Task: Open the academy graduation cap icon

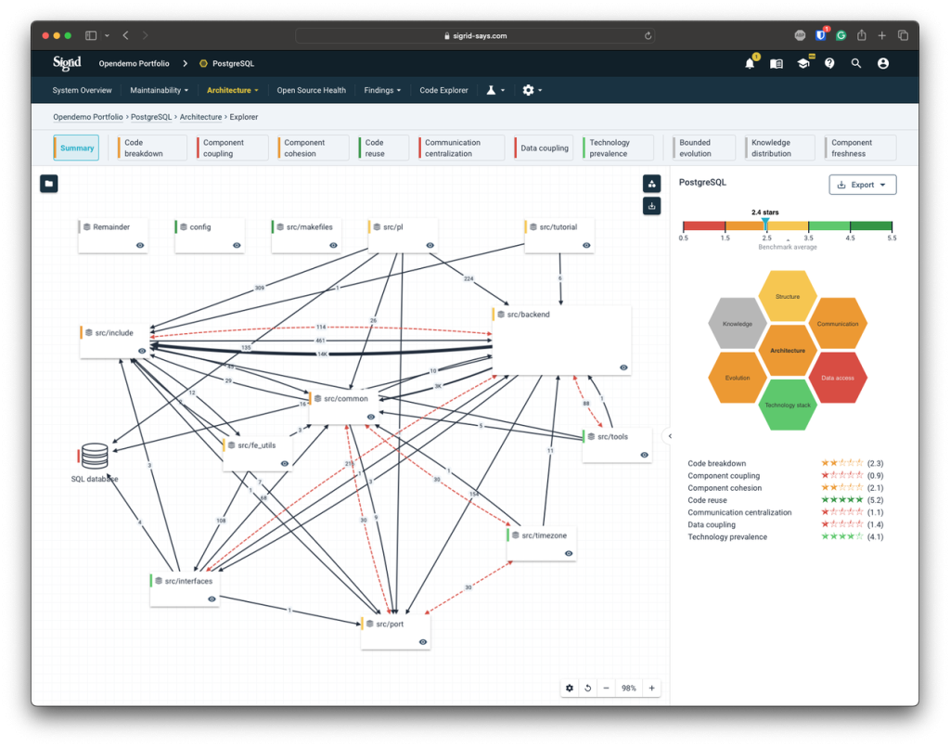Action: [x=803, y=63]
